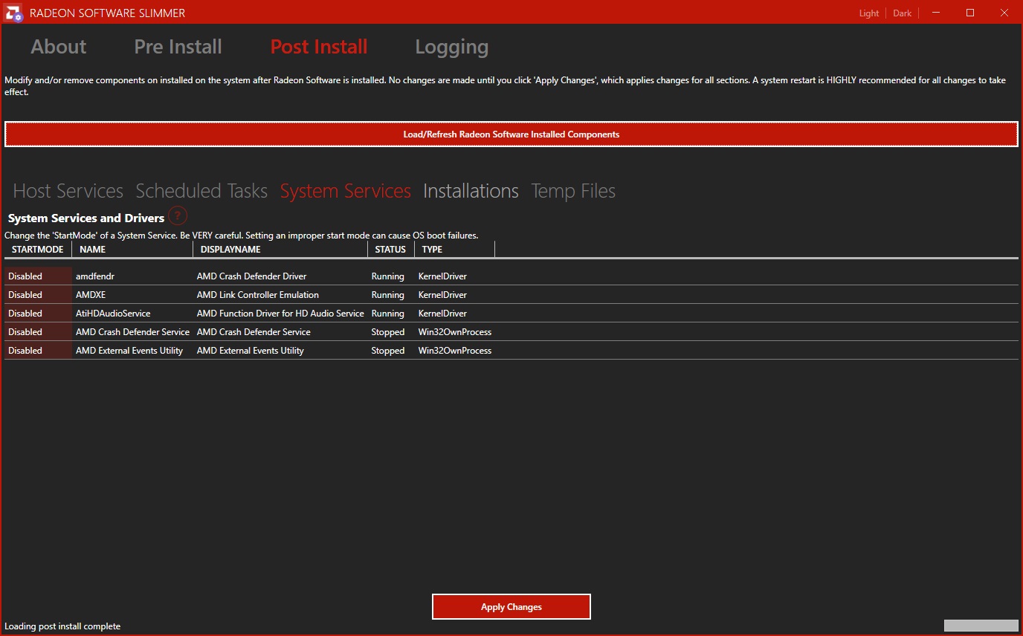Viewport: 1023px width, 636px height.
Task: Click KernelDriver type of AMDXE row
Action: (x=442, y=295)
